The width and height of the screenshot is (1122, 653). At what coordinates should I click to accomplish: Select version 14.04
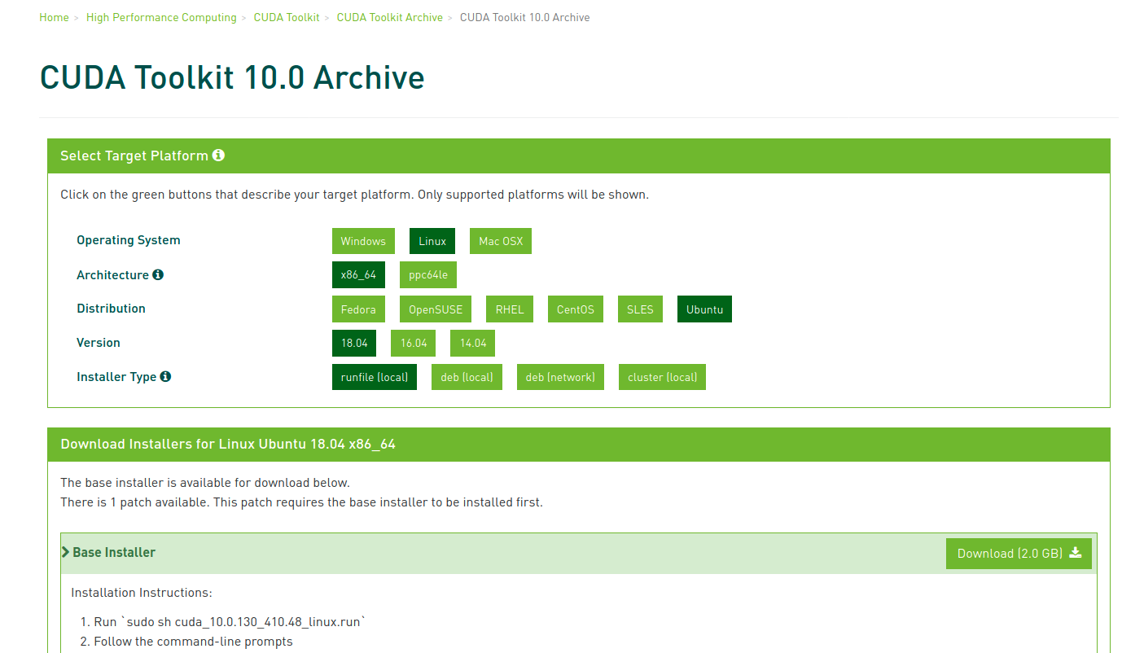pos(472,344)
